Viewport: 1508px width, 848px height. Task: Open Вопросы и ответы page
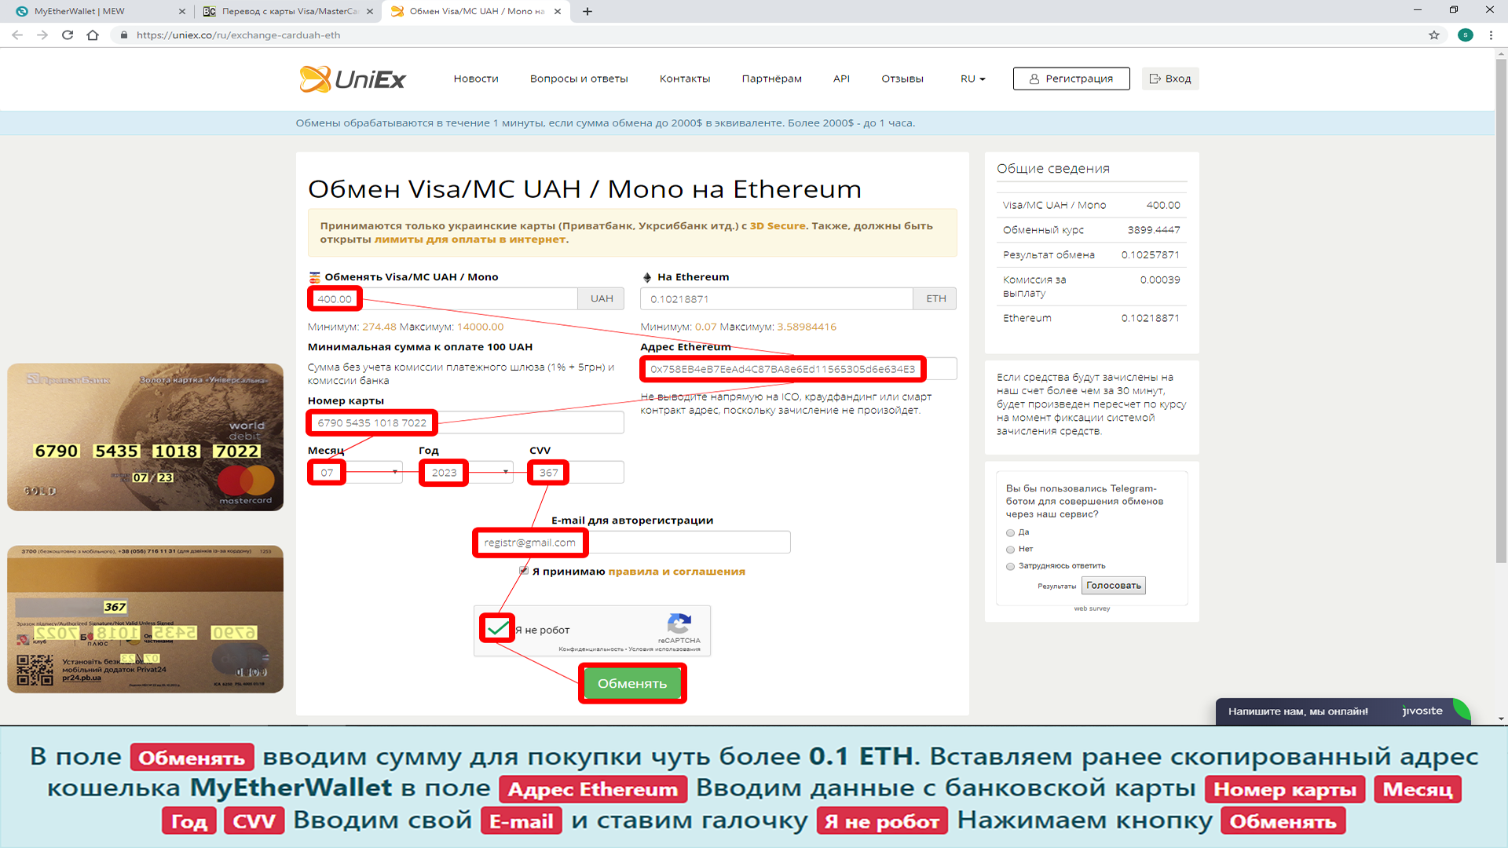pyautogui.click(x=579, y=79)
